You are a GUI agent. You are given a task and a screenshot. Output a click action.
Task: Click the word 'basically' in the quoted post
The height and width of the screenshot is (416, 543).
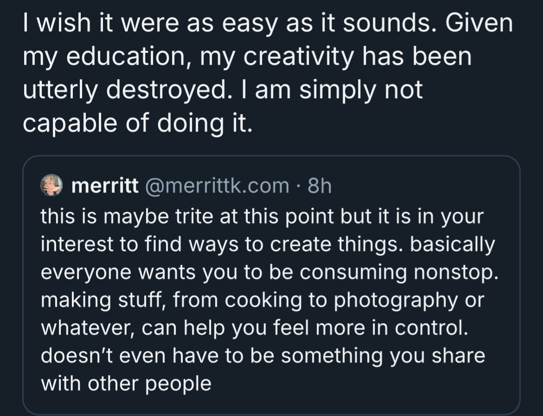[452, 245]
